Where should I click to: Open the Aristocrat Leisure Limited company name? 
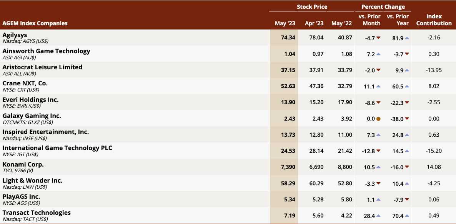(42, 67)
